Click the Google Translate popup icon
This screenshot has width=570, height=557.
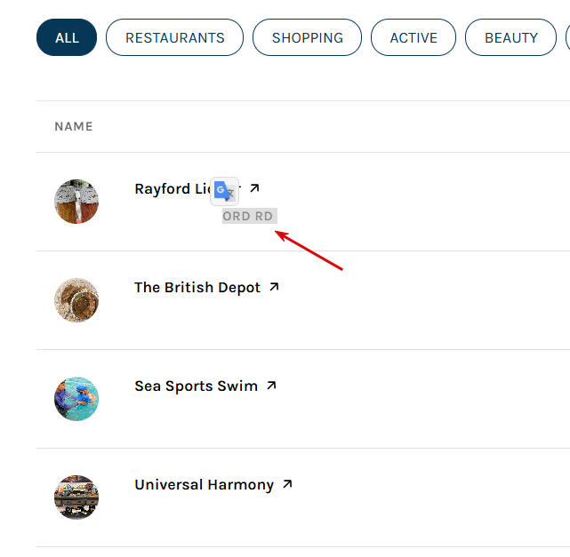click(225, 191)
